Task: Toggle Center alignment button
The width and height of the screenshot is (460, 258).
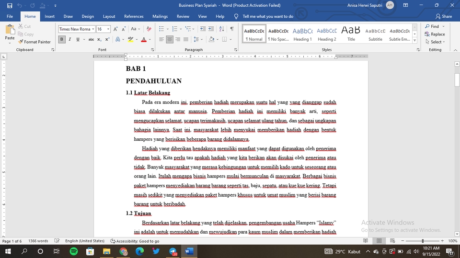Action: pyautogui.click(x=170, y=39)
